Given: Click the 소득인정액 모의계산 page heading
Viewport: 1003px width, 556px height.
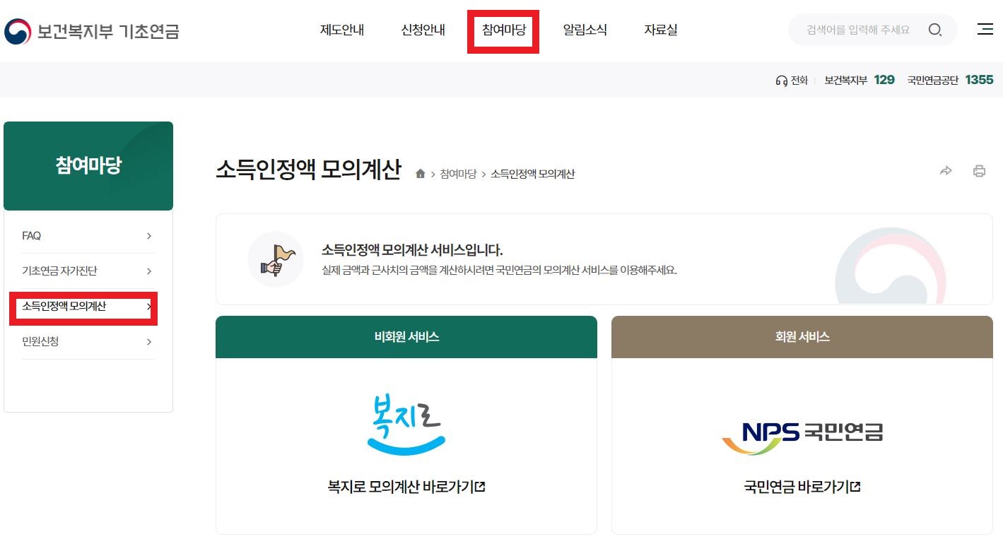Looking at the screenshot, I should coord(308,171).
